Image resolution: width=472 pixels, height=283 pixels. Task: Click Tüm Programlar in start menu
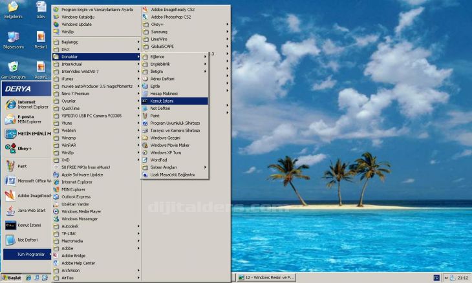pos(27,255)
